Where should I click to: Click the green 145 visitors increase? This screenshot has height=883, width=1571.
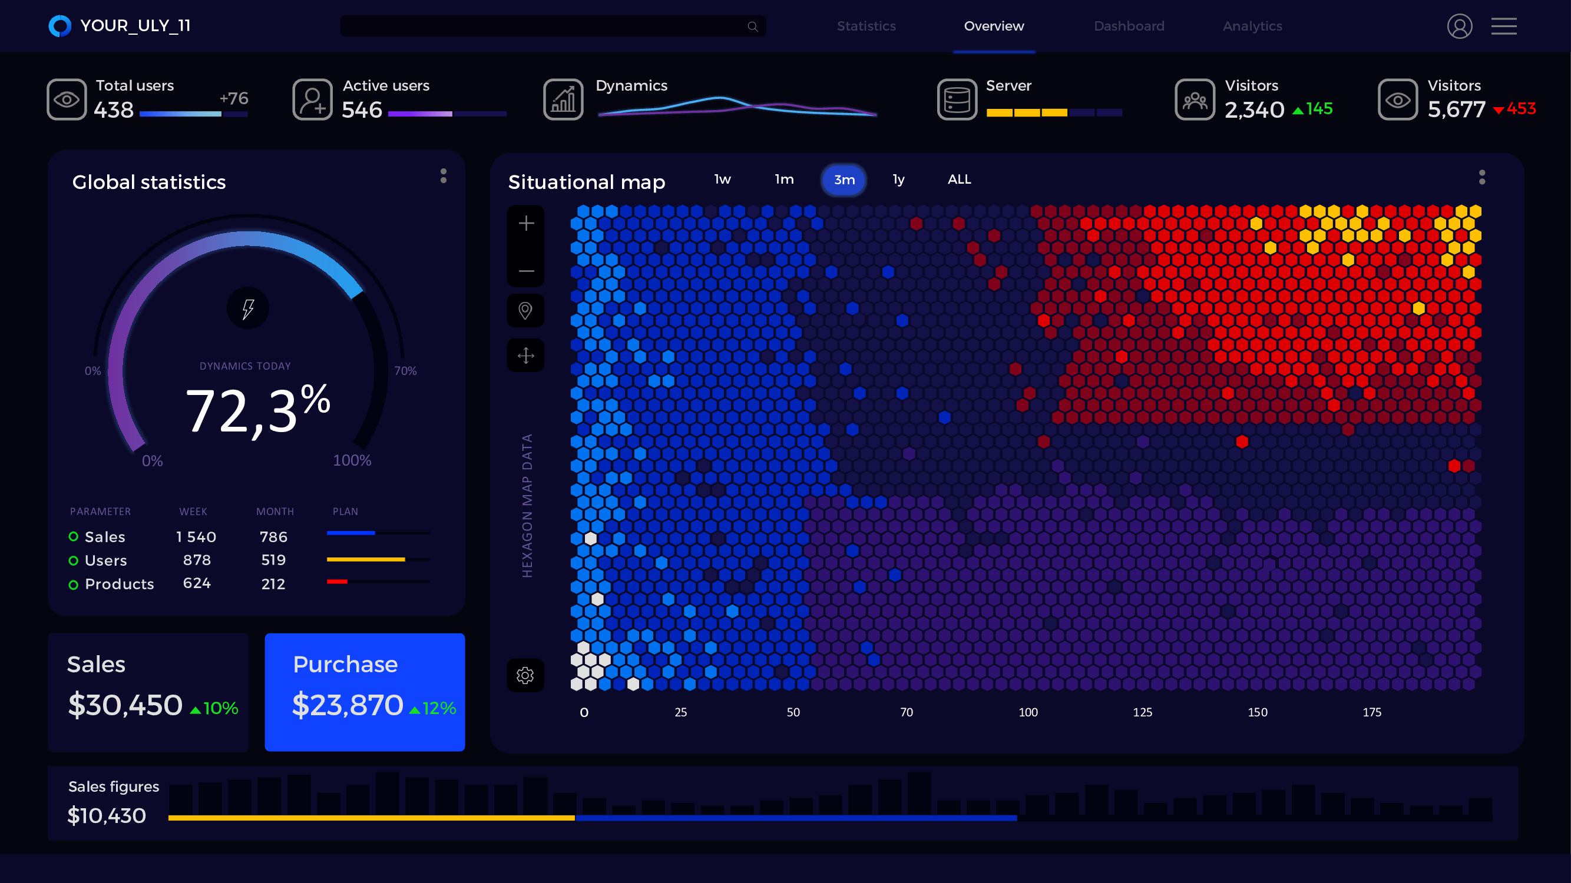click(1312, 109)
